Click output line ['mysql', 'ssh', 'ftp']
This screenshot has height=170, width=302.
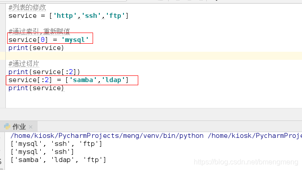click(56, 144)
